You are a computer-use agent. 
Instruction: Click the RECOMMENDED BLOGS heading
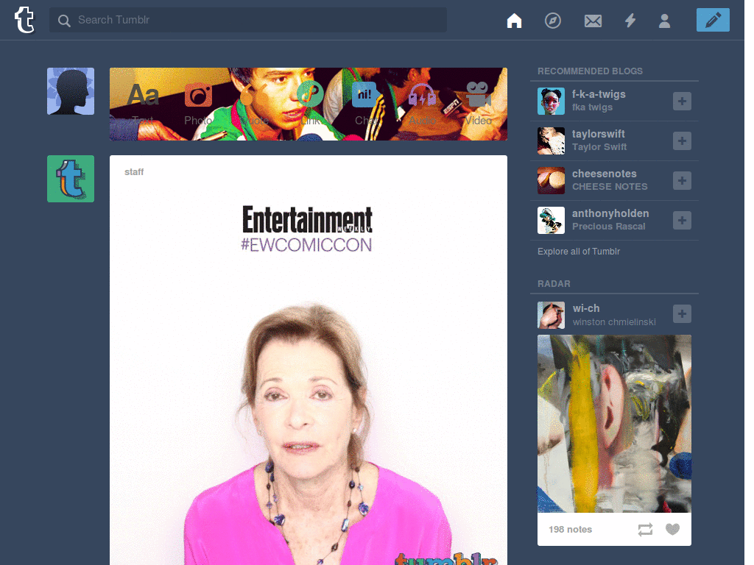click(590, 71)
